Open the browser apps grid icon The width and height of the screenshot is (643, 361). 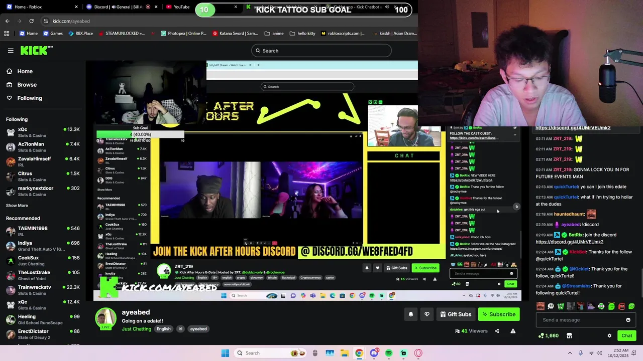(7, 34)
